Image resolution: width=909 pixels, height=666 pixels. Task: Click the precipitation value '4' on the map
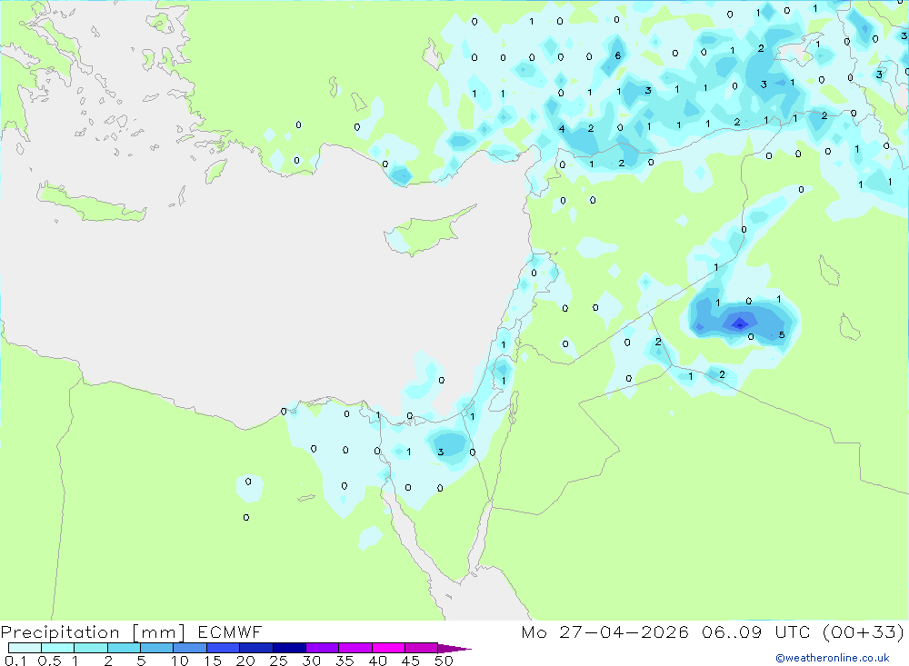click(x=561, y=129)
